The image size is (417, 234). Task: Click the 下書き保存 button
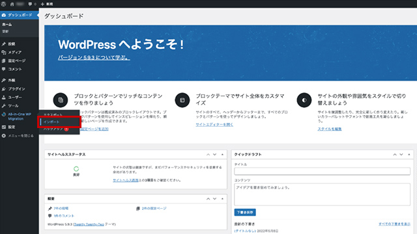(245, 213)
